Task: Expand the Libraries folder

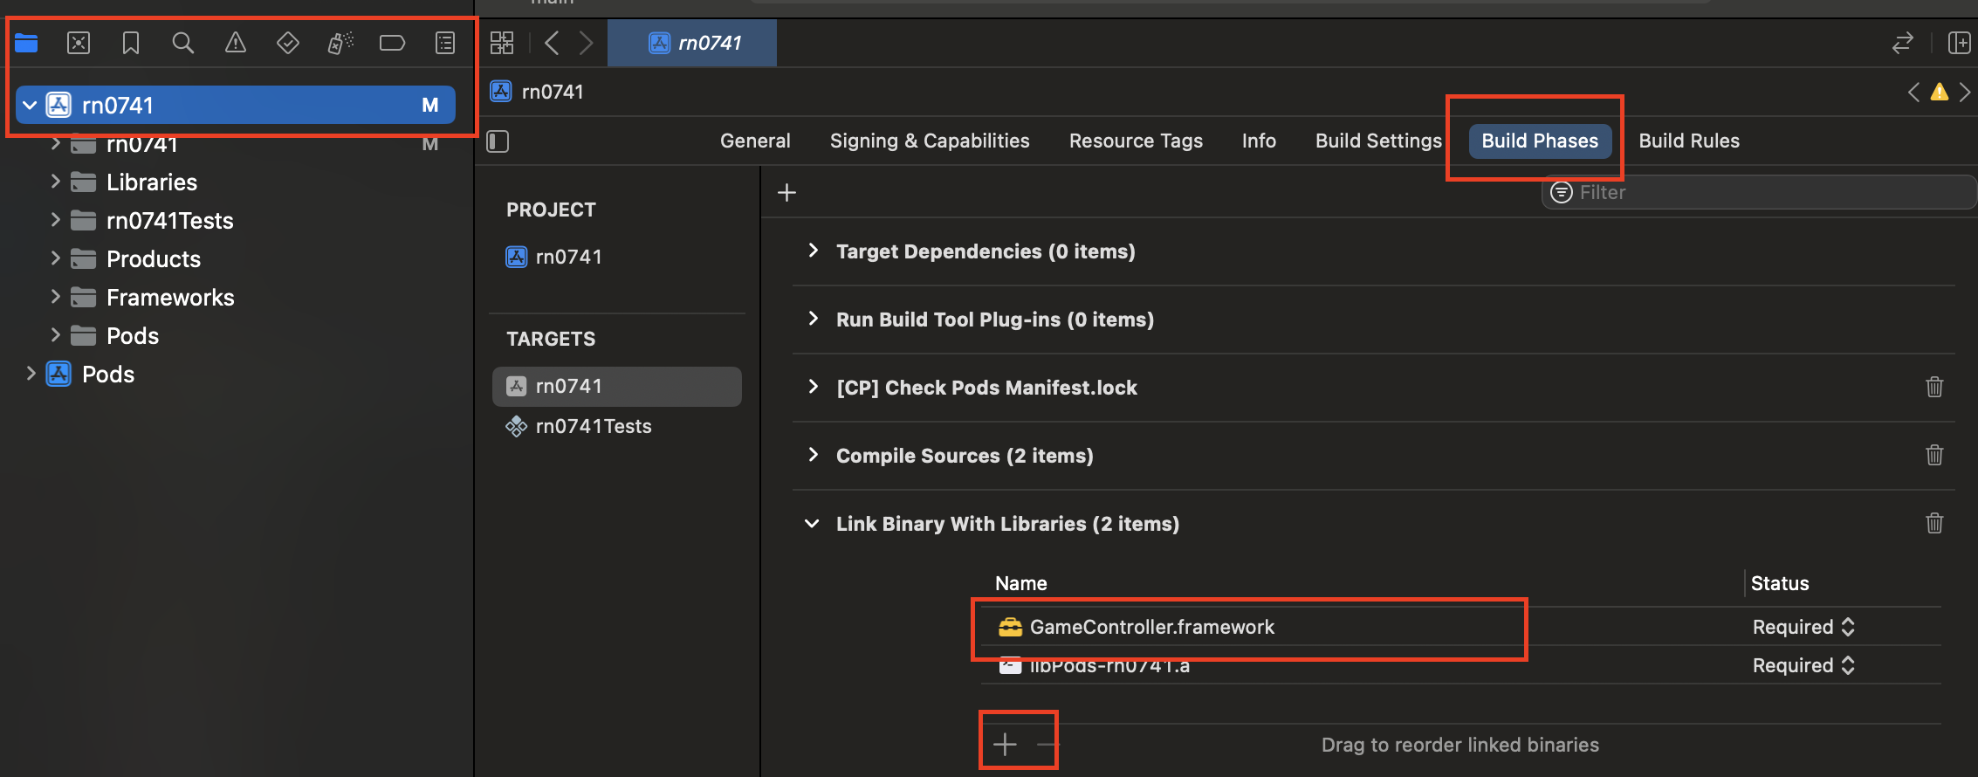Action: tap(55, 182)
